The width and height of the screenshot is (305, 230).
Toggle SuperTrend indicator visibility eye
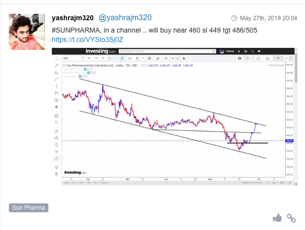[x=85, y=69]
